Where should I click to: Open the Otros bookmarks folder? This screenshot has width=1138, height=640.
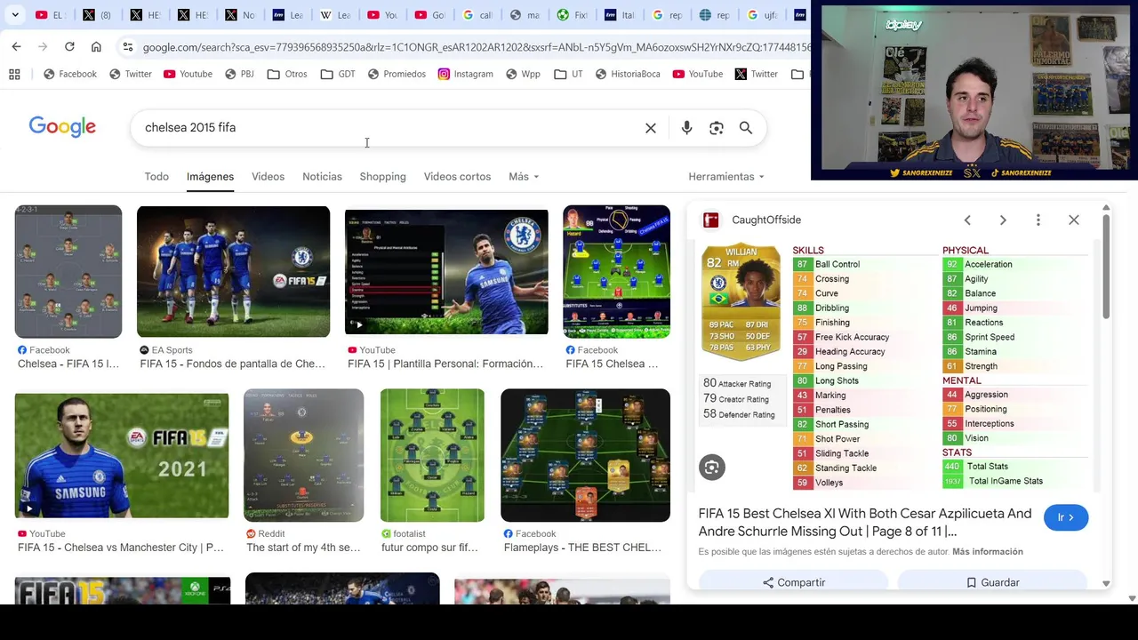(287, 74)
